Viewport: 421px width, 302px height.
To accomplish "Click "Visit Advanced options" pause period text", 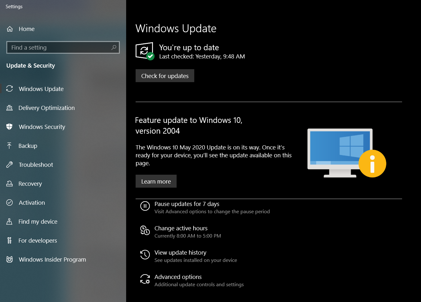I will pos(212,212).
